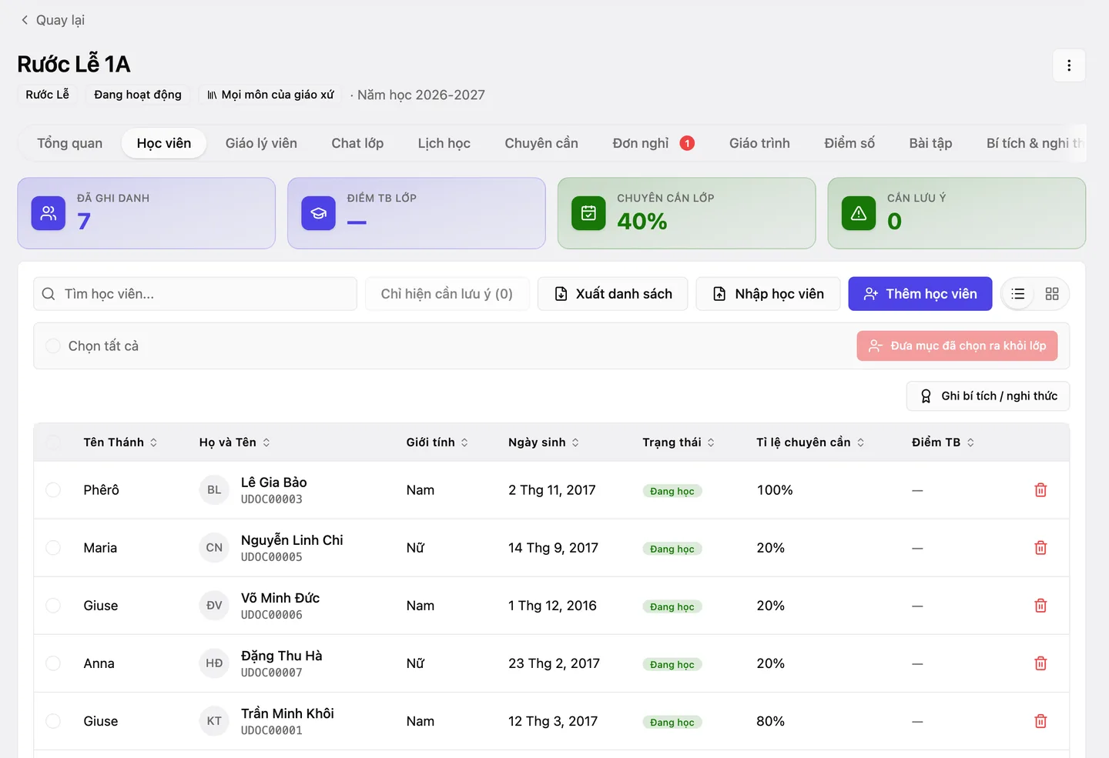
Task: Sort table by Trạng thái column
Action: pos(678,442)
